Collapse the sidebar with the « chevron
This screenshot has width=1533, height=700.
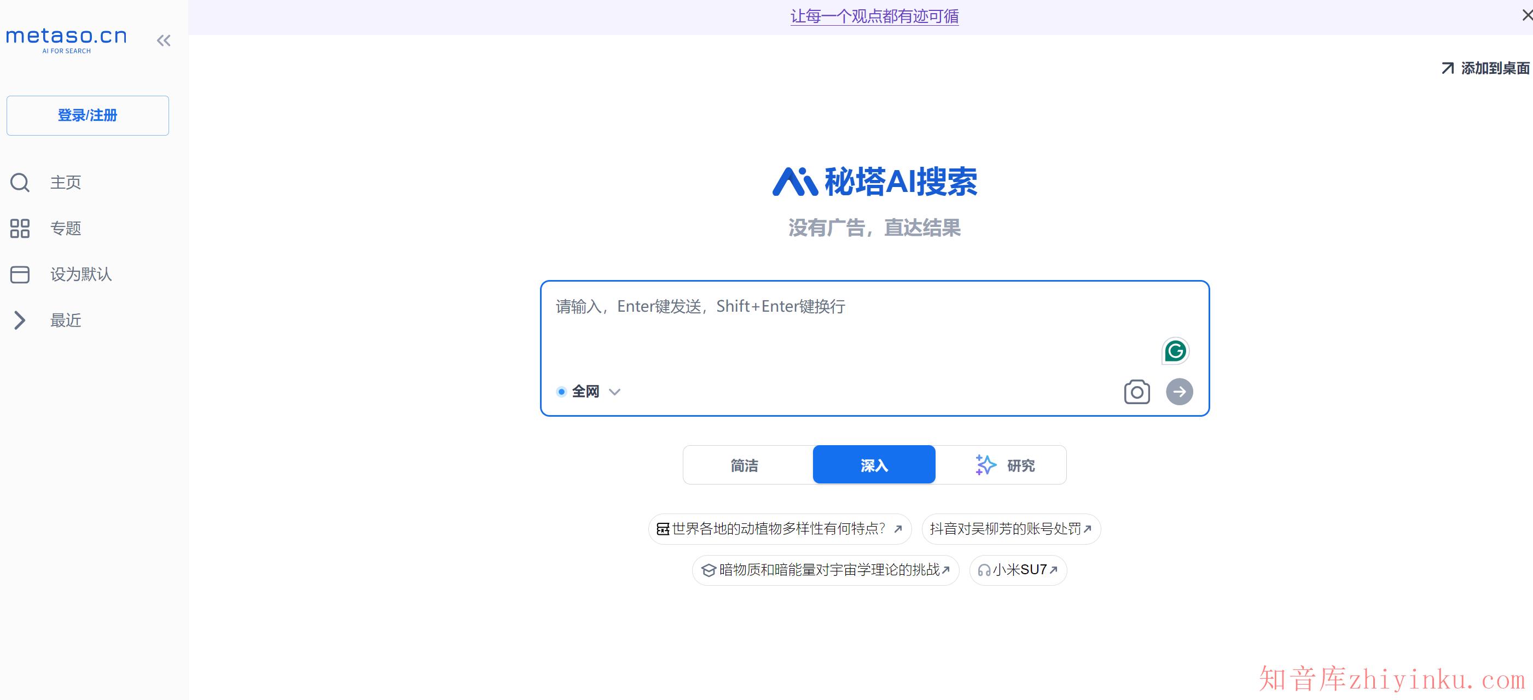point(163,40)
